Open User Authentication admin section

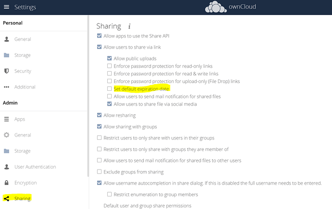(x=35, y=167)
